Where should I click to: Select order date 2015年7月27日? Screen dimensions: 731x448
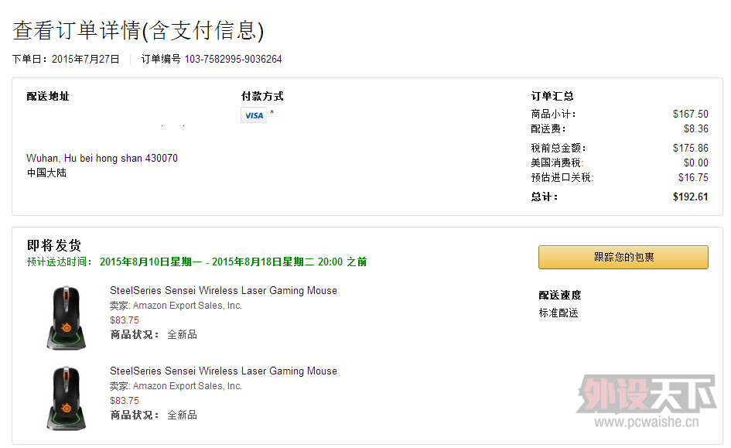pos(85,60)
